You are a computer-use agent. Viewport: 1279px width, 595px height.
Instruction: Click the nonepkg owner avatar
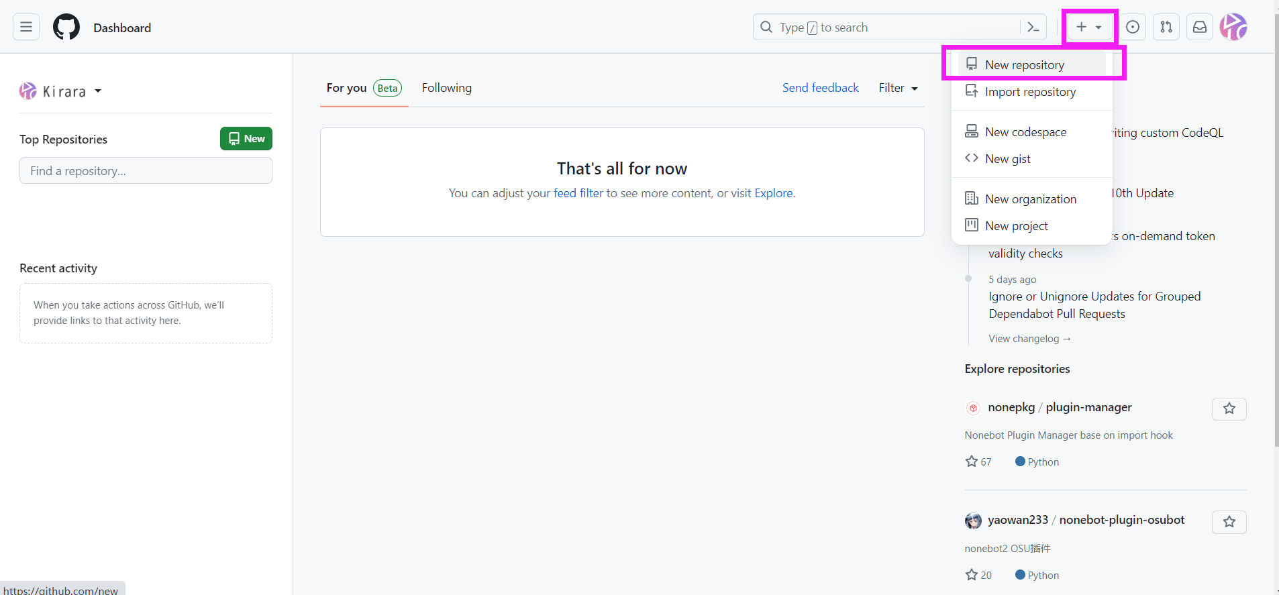pyautogui.click(x=973, y=408)
